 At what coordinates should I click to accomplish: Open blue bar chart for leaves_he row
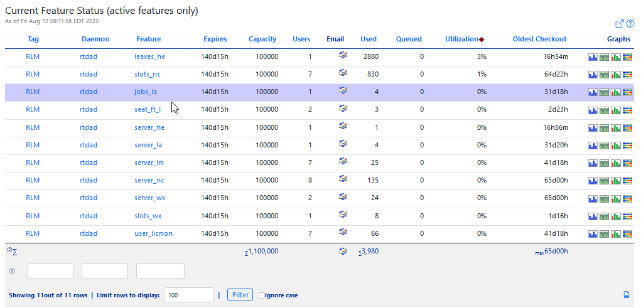593,57
